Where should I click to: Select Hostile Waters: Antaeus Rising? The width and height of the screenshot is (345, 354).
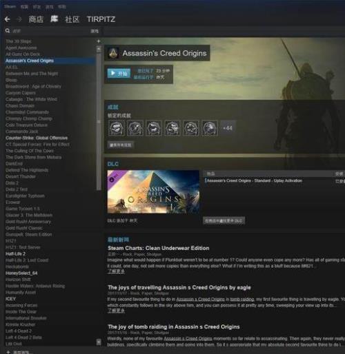tap(35, 286)
